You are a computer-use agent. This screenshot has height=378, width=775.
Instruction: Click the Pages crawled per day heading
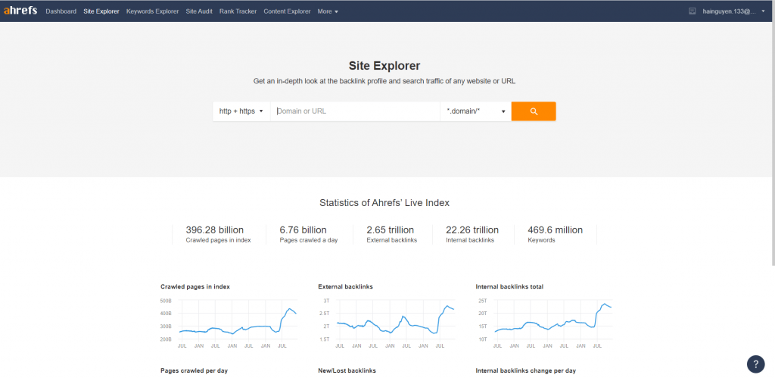pos(195,370)
